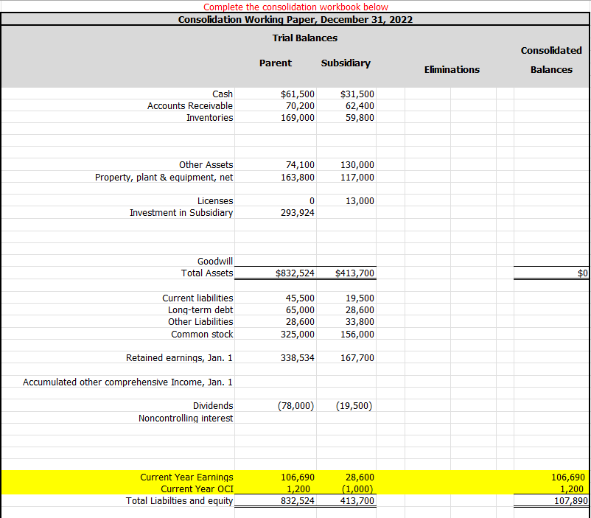
Task: Select Parent Other Liabilities 28,600
Action: coord(300,321)
